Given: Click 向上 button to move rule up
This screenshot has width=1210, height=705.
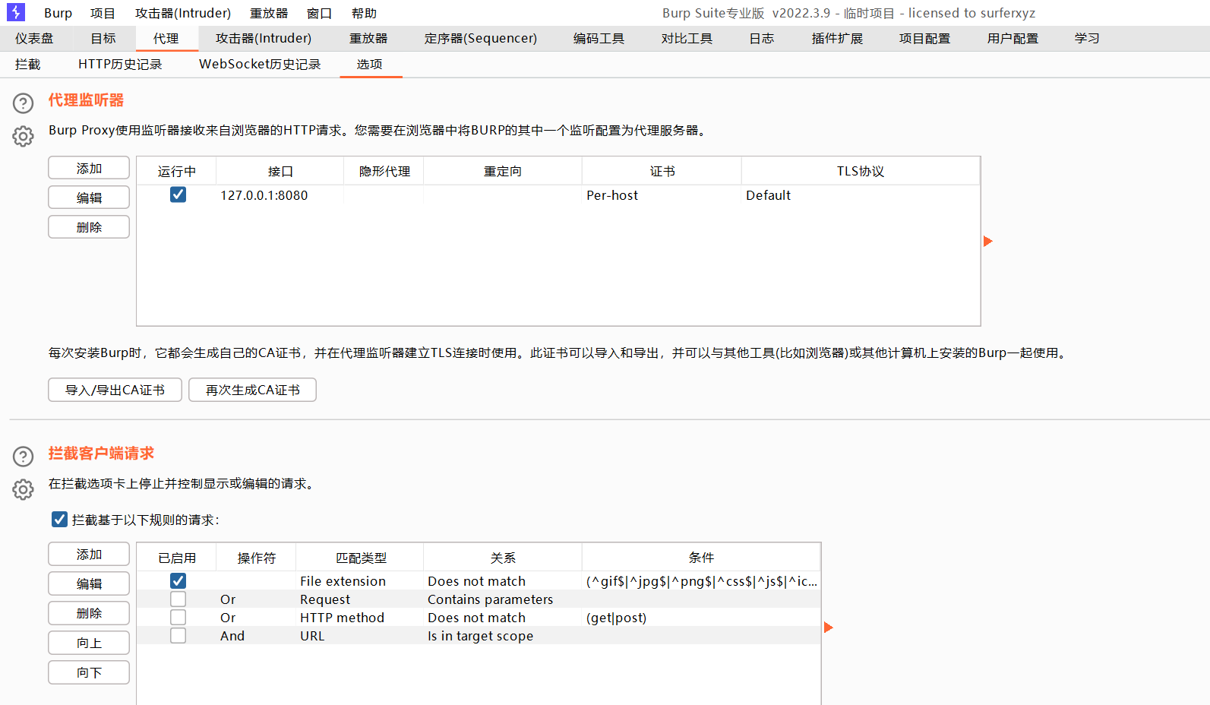Looking at the screenshot, I should 89,643.
